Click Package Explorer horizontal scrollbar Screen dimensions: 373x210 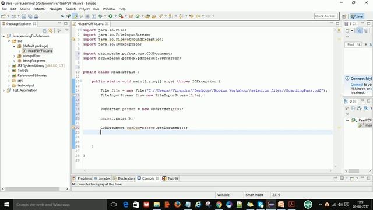coord(33,189)
